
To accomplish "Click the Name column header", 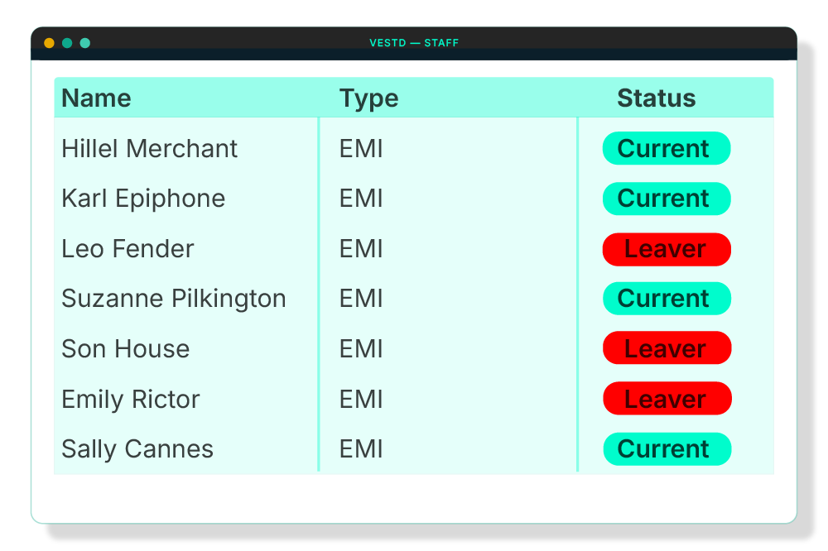I will coord(96,98).
